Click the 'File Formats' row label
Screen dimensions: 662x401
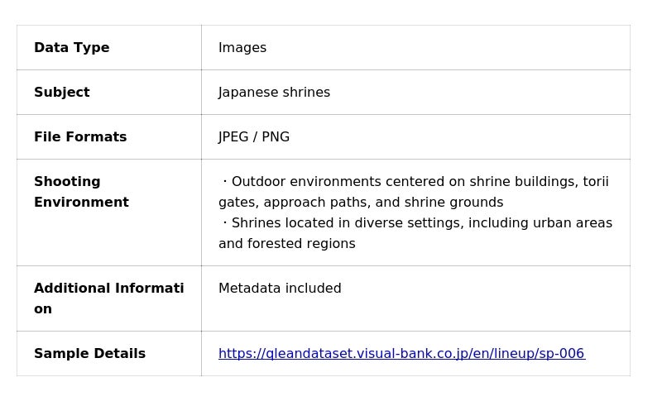(80, 137)
